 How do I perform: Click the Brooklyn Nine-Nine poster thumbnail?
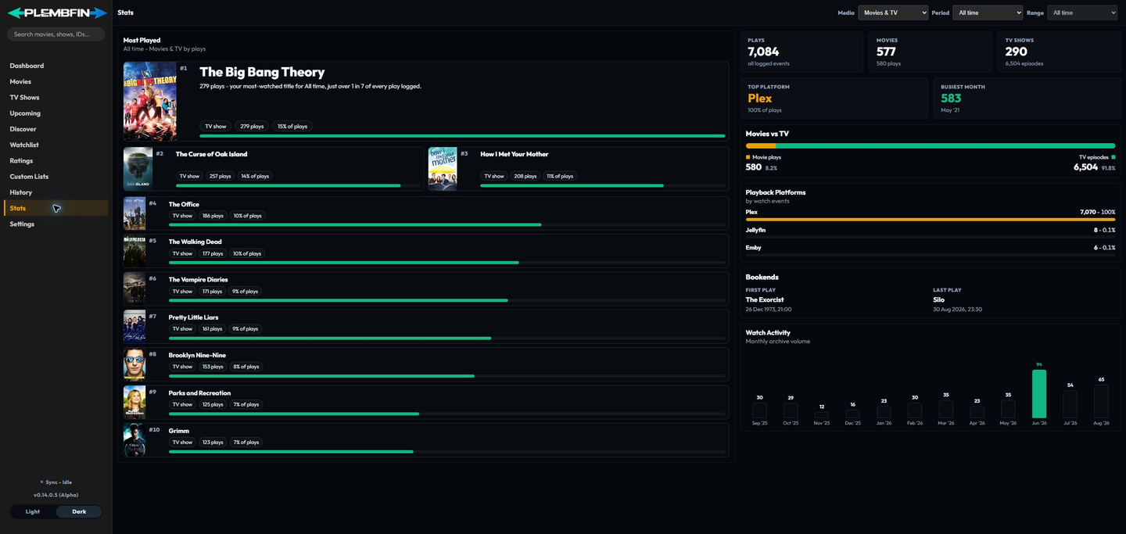click(134, 364)
